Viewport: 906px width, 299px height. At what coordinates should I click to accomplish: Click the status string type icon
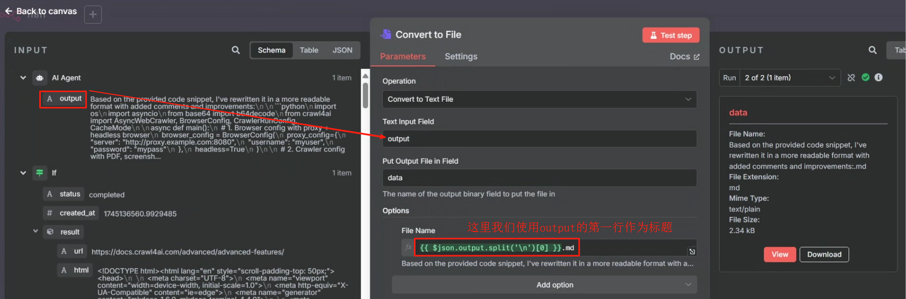(49, 194)
